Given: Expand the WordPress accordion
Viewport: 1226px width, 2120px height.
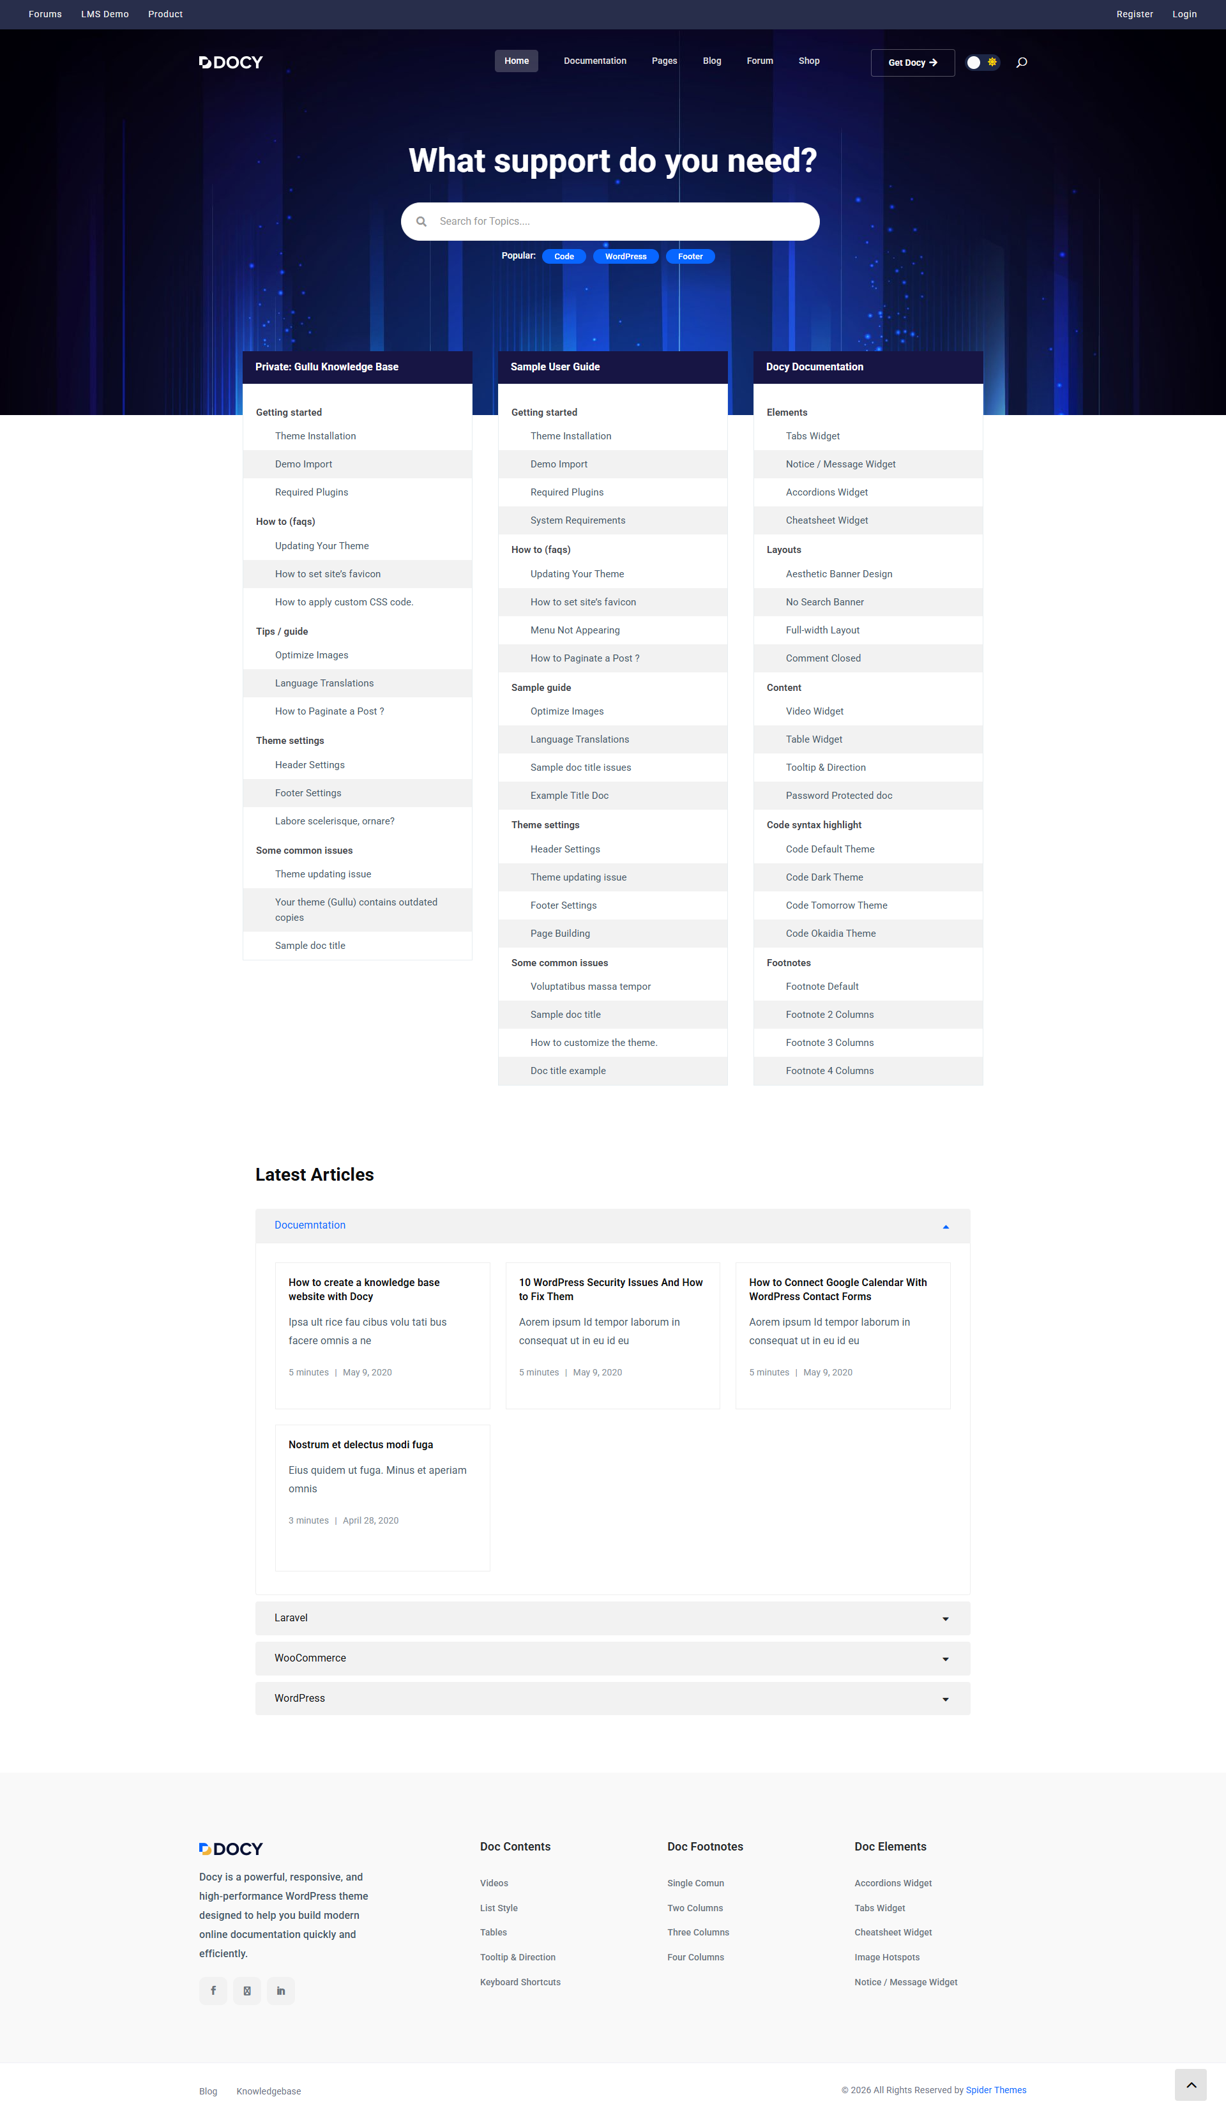Looking at the screenshot, I should point(612,1699).
